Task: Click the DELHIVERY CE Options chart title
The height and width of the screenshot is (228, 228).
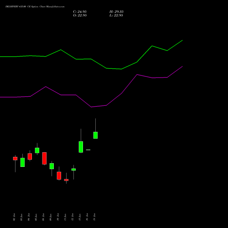Action: pyautogui.click(x=35, y=7)
